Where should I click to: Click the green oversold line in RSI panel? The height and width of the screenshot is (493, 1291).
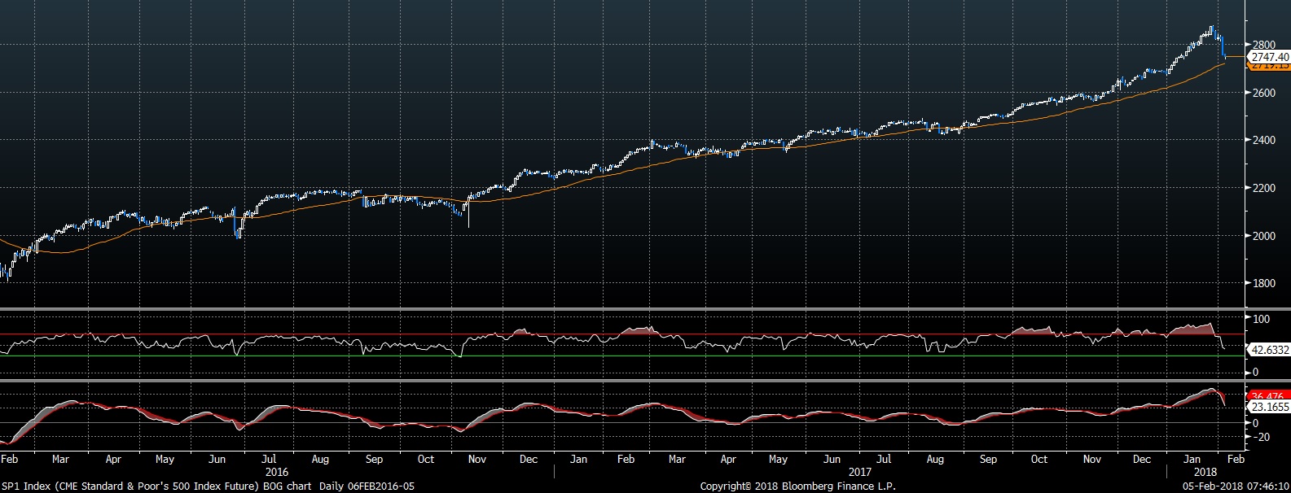(623, 356)
